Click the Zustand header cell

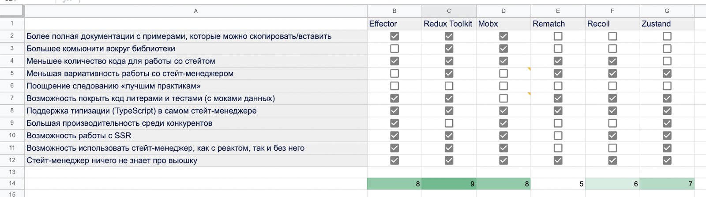[667, 24]
